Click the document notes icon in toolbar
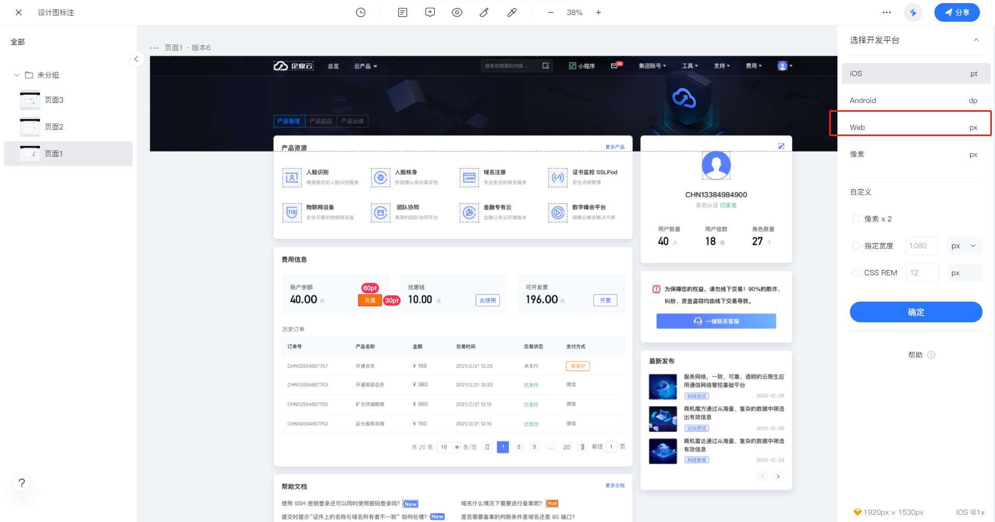995x522 pixels. 403,12
